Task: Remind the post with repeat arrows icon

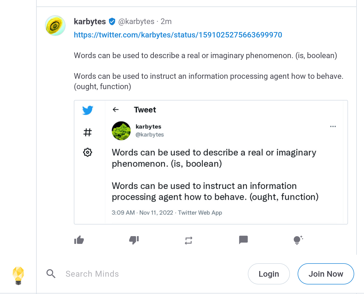Action: (x=189, y=241)
